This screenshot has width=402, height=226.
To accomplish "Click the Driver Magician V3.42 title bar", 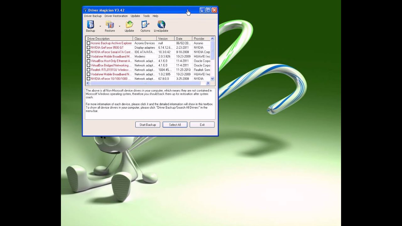I will pos(141,10).
